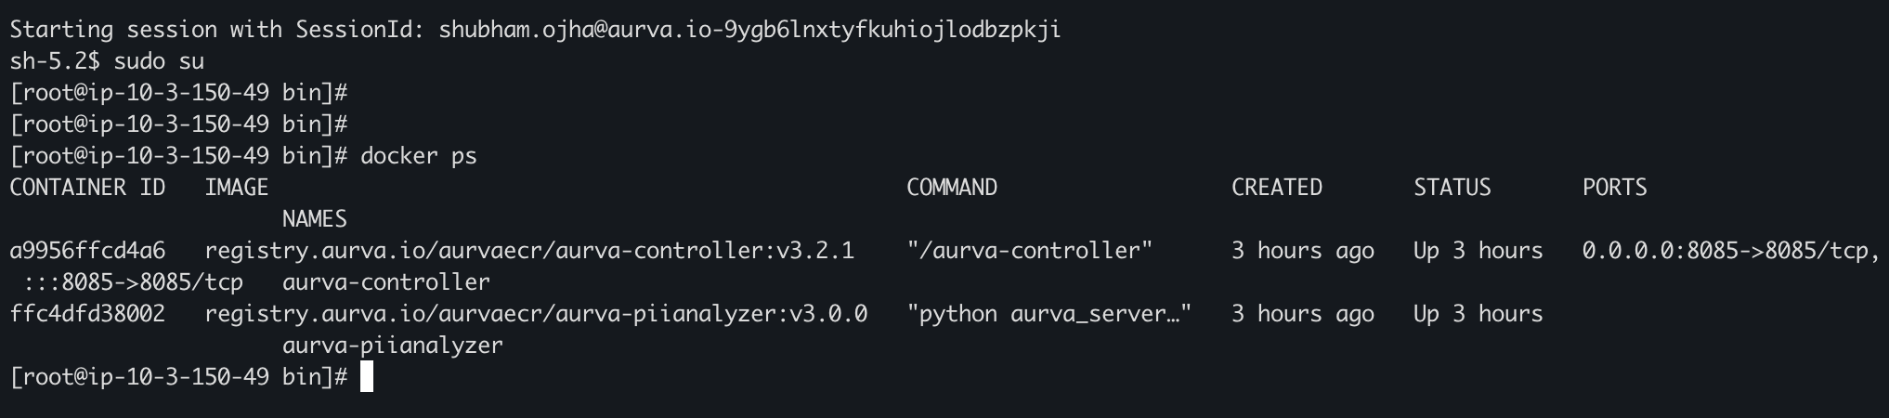Viewport: 1889px width, 418px height.
Task: Click the IMAGE column header
Action: tap(237, 188)
